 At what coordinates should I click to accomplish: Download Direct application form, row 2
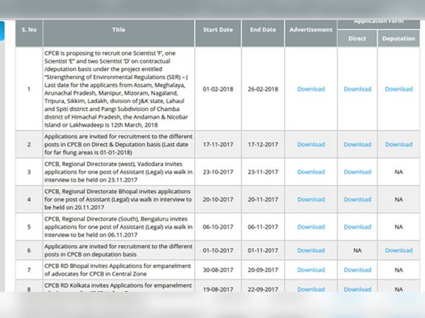357,144
